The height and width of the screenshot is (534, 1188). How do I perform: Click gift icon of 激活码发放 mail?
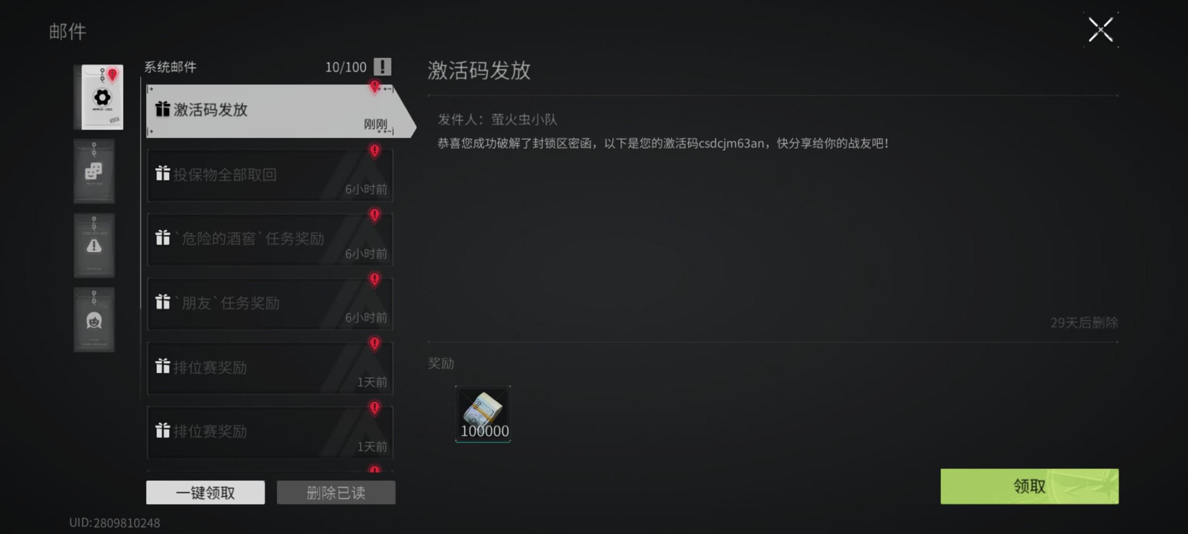click(x=162, y=109)
